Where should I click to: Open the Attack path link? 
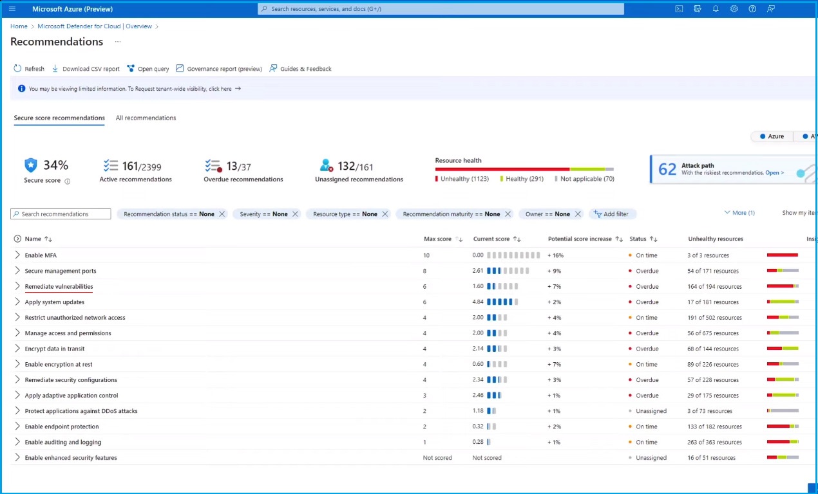click(774, 173)
